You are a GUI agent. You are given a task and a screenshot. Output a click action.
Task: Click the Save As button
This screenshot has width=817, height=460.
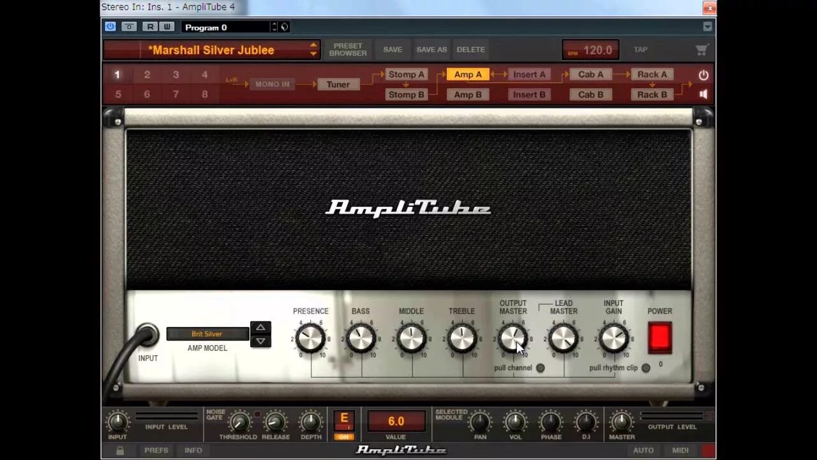click(431, 49)
